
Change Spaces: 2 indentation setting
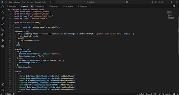click(x=149, y=94)
